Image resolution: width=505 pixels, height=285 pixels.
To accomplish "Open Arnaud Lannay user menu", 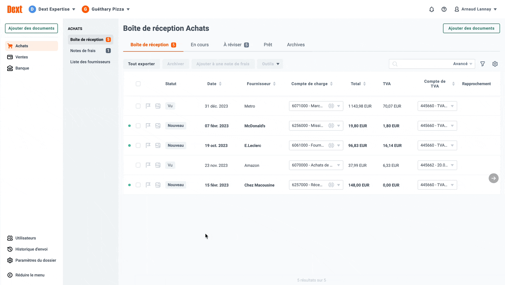I will 476,9.
